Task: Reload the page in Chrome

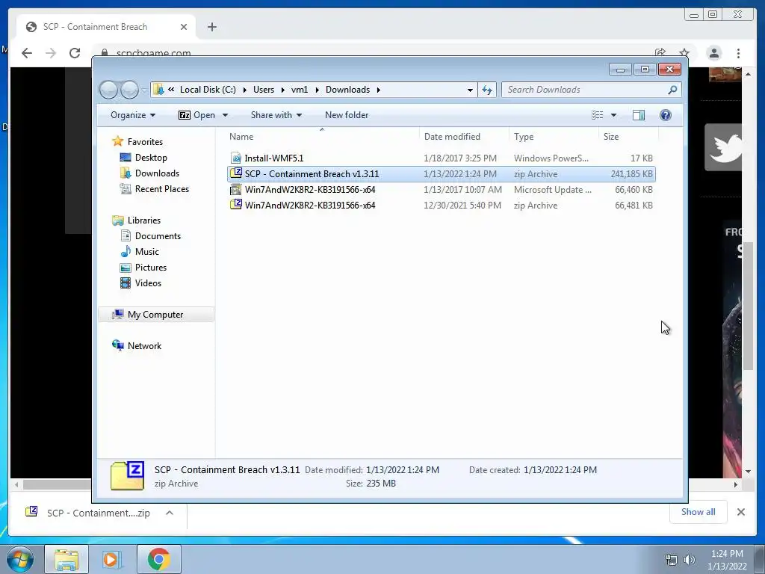Action: [75, 53]
